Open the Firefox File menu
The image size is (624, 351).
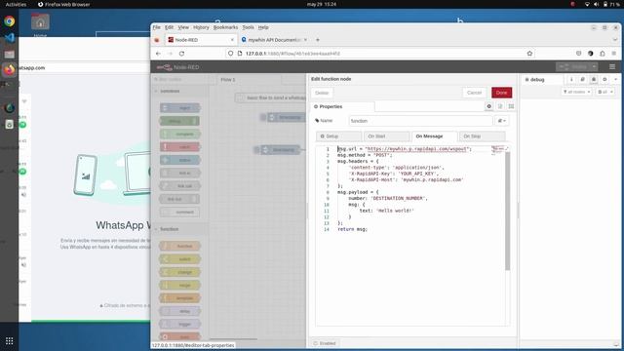(156, 27)
